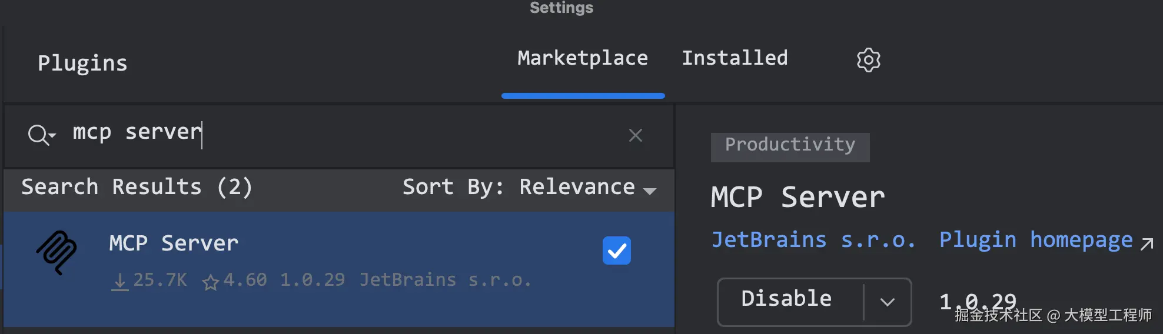The image size is (1163, 334).
Task: Click the search magnifier options icon
Action: [x=41, y=135]
